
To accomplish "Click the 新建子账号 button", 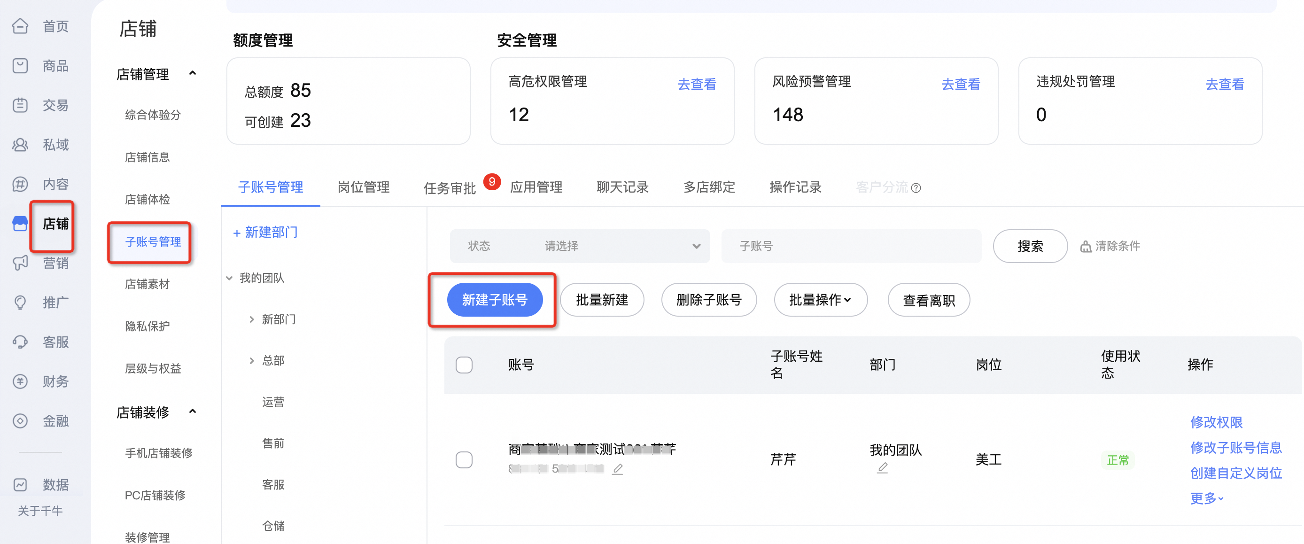I will tap(495, 300).
